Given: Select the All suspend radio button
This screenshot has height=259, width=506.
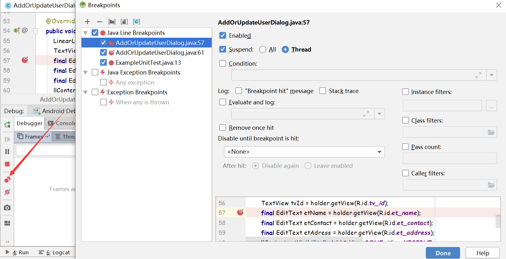Looking at the screenshot, I should point(263,50).
